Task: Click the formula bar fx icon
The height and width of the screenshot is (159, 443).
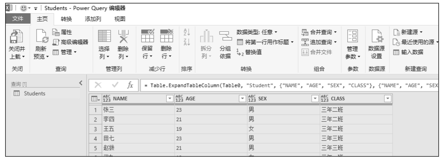Action: [130, 85]
